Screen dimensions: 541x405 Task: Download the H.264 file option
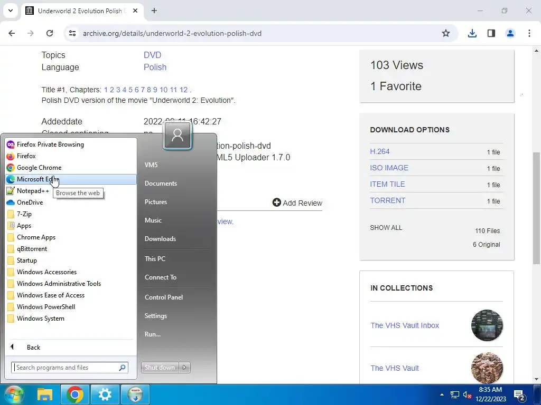[x=379, y=151]
